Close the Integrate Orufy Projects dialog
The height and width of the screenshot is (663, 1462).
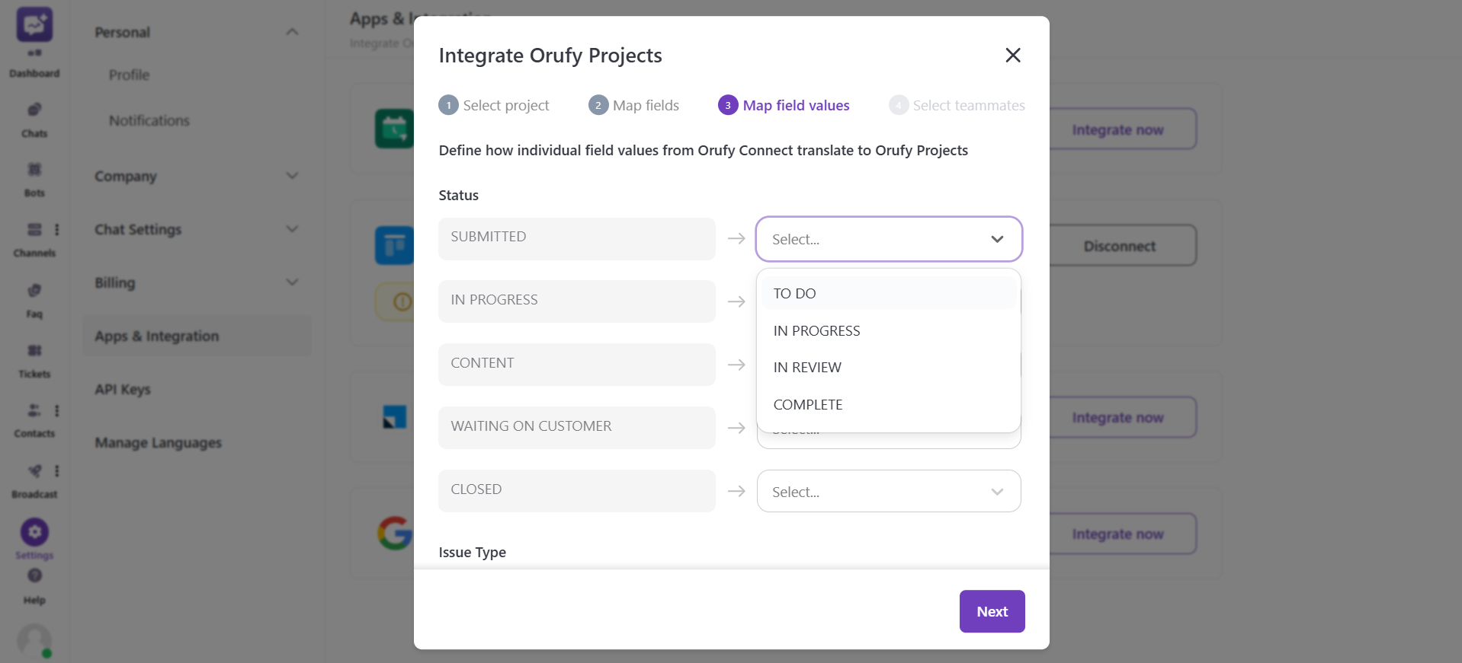tap(1012, 55)
